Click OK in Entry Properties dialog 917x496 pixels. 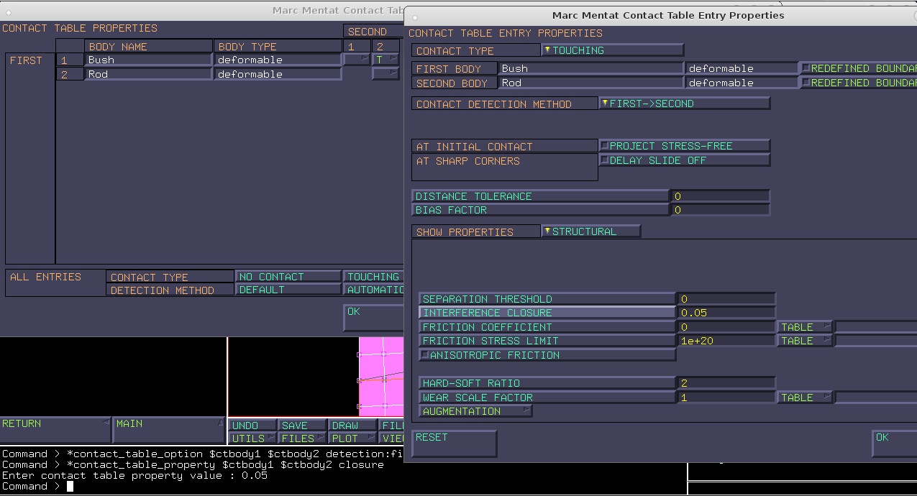(894, 444)
